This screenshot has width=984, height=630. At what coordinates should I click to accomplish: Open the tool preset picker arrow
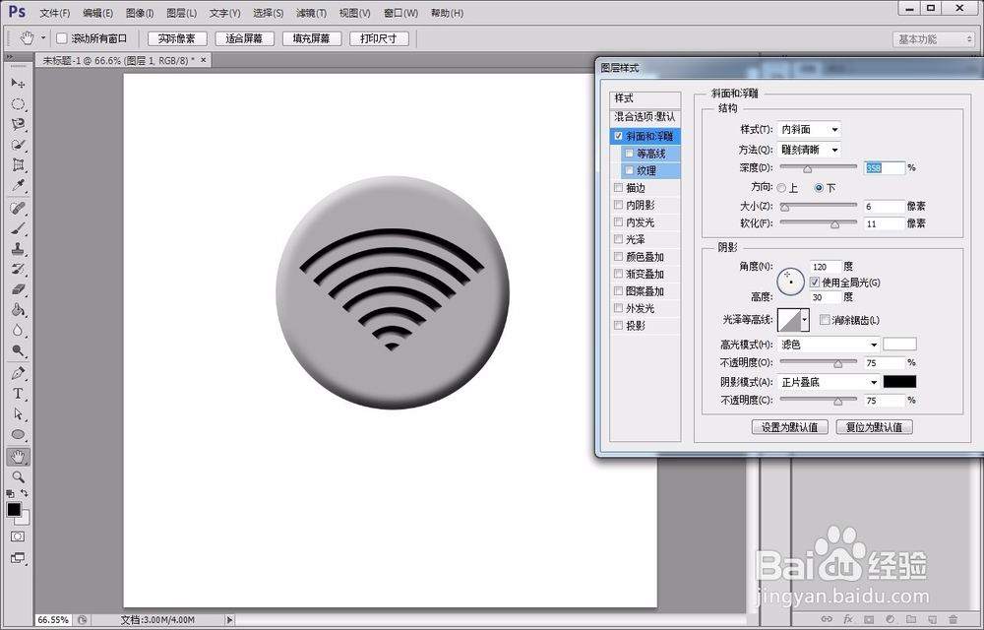coord(43,38)
